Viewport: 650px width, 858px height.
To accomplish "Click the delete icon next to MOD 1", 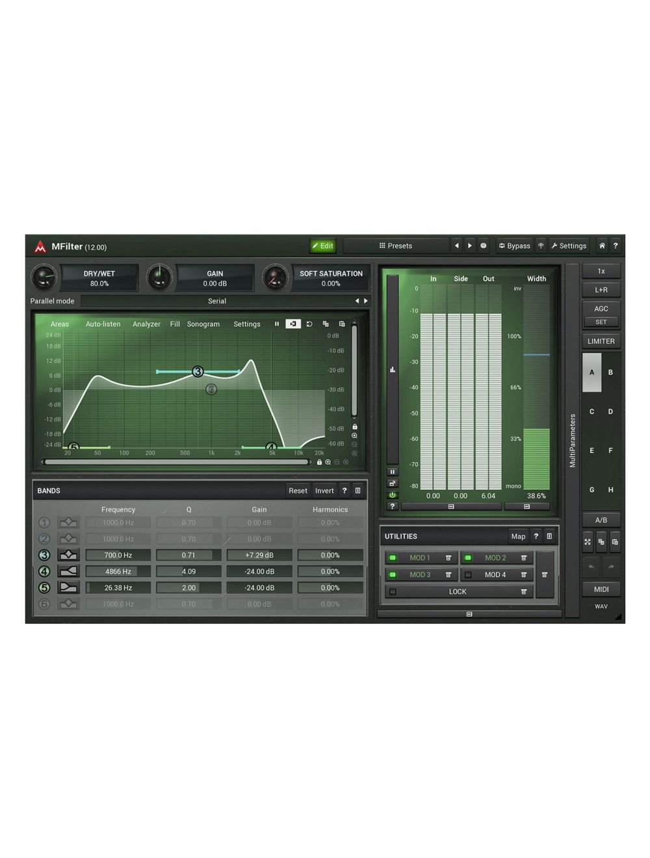I will tap(447, 557).
